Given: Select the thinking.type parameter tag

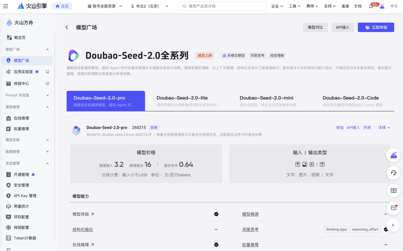Looking at the screenshot, I should click(336, 229).
